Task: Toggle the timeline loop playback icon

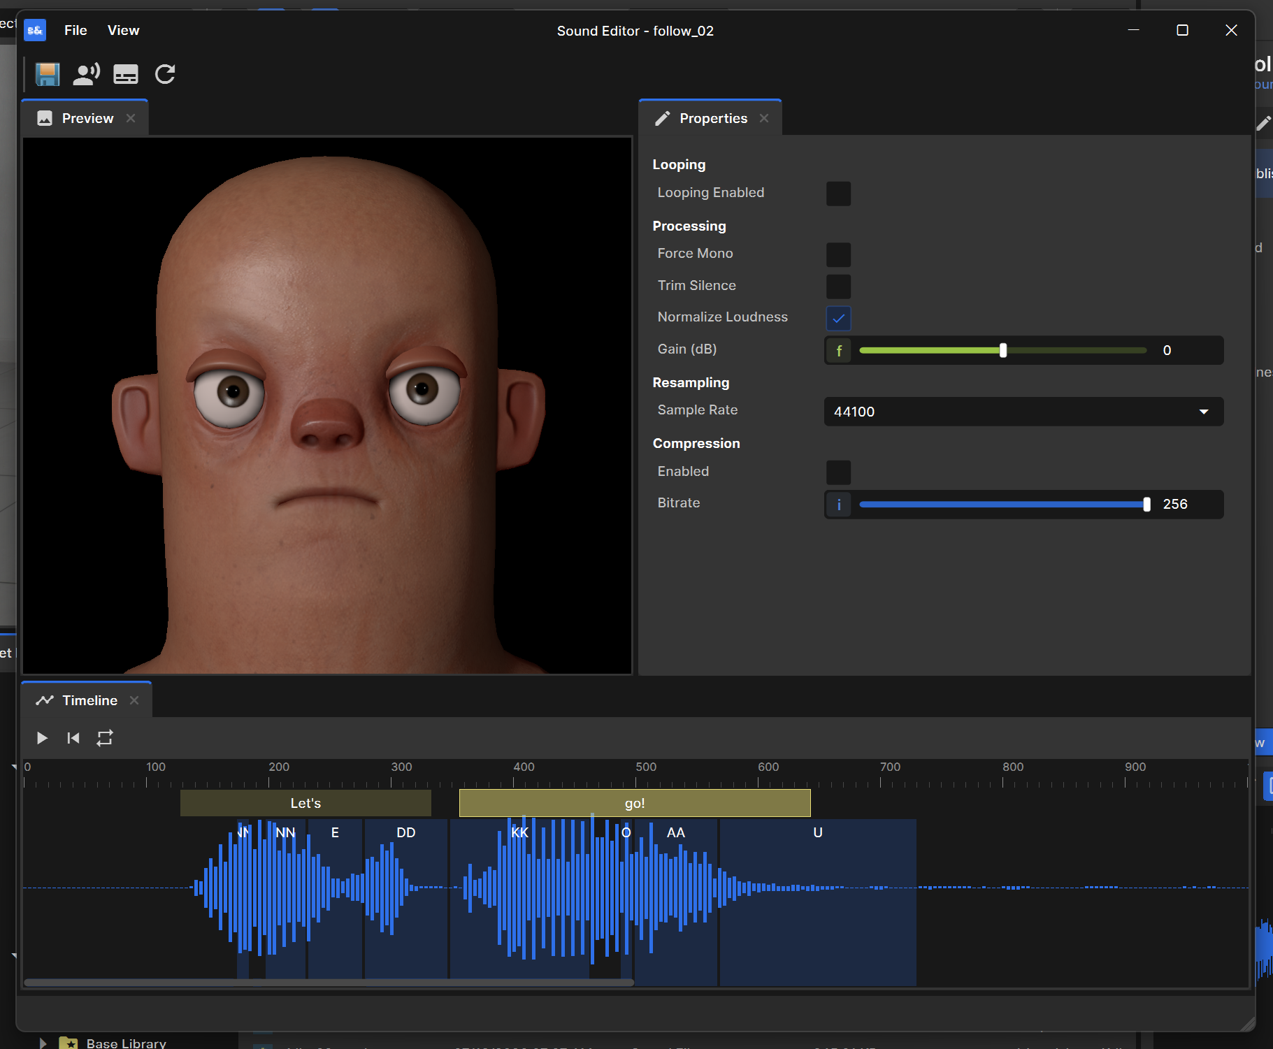Action: [x=105, y=738]
